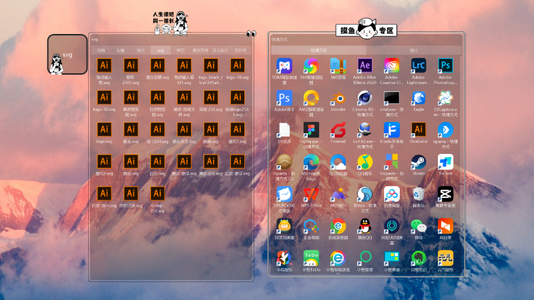
Task: Open the Adobe Creative Cloud shortcut
Action: tap(392, 66)
